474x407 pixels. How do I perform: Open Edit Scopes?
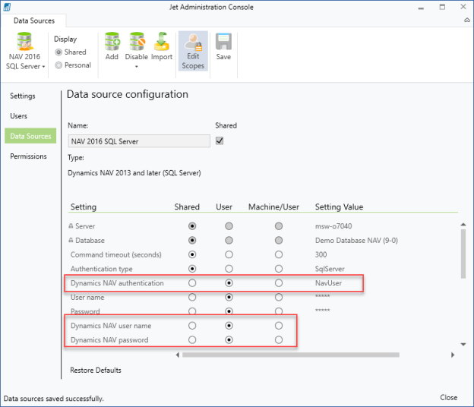(193, 51)
